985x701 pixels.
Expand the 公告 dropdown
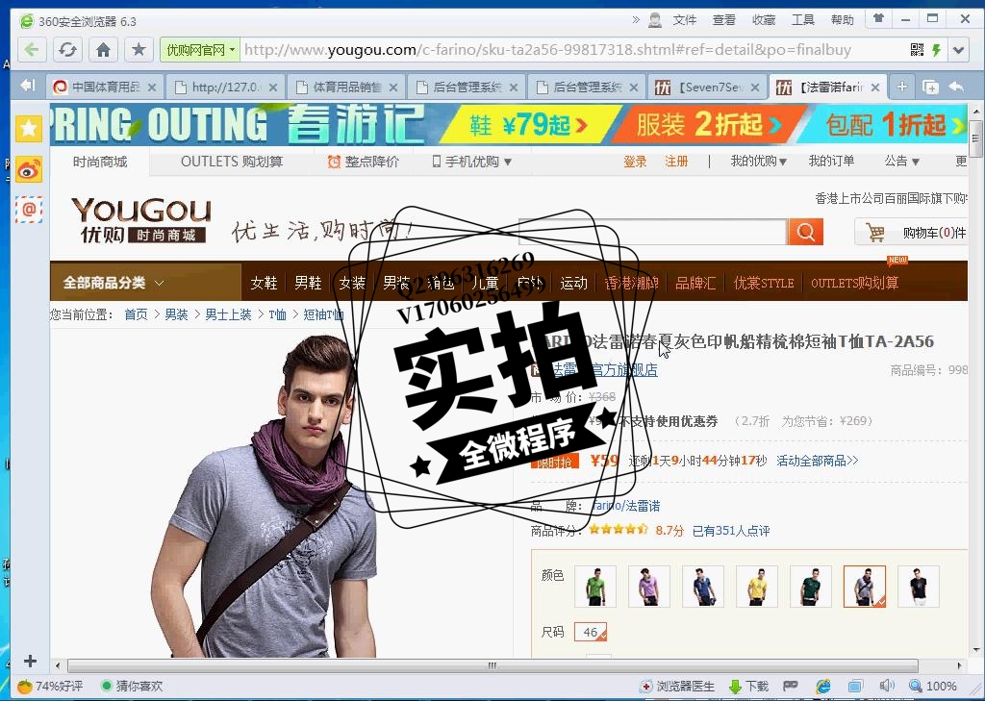901,162
